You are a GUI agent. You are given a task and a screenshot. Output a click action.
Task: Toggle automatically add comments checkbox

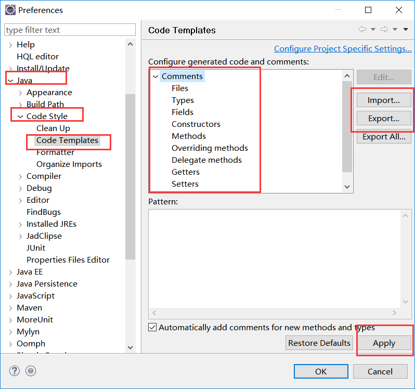pyautogui.click(x=152, y=327)
